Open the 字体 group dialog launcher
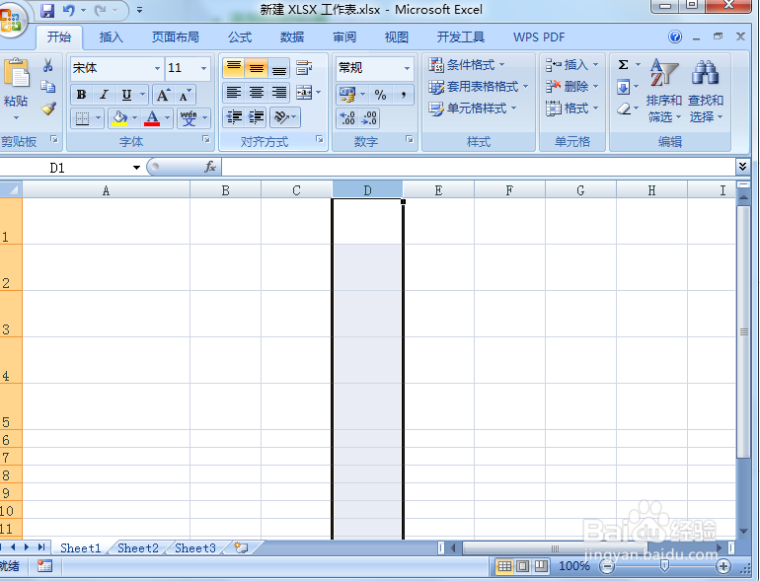 (206, 139)
